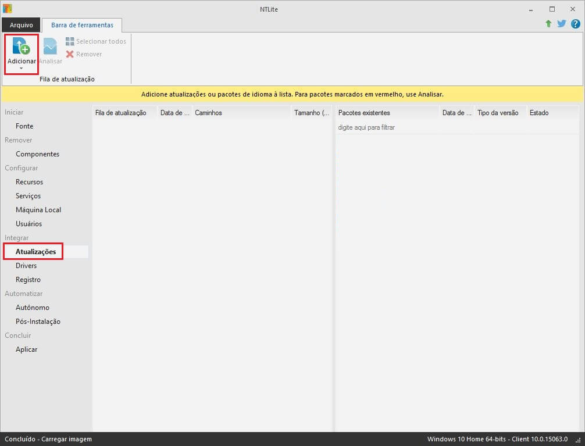Click the green update arrow icon
Image resolution: width=585 pixels, height=446 pixels.
[x=548, y=24]
